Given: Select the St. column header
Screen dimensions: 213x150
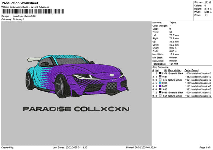Looking at the screenshot, I should tap(165, 70).
